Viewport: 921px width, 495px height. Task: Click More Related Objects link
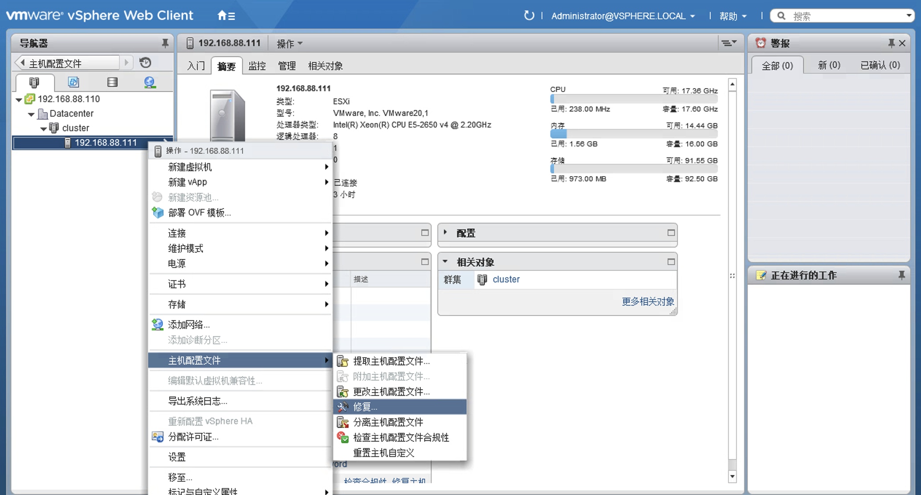point(648,302)
